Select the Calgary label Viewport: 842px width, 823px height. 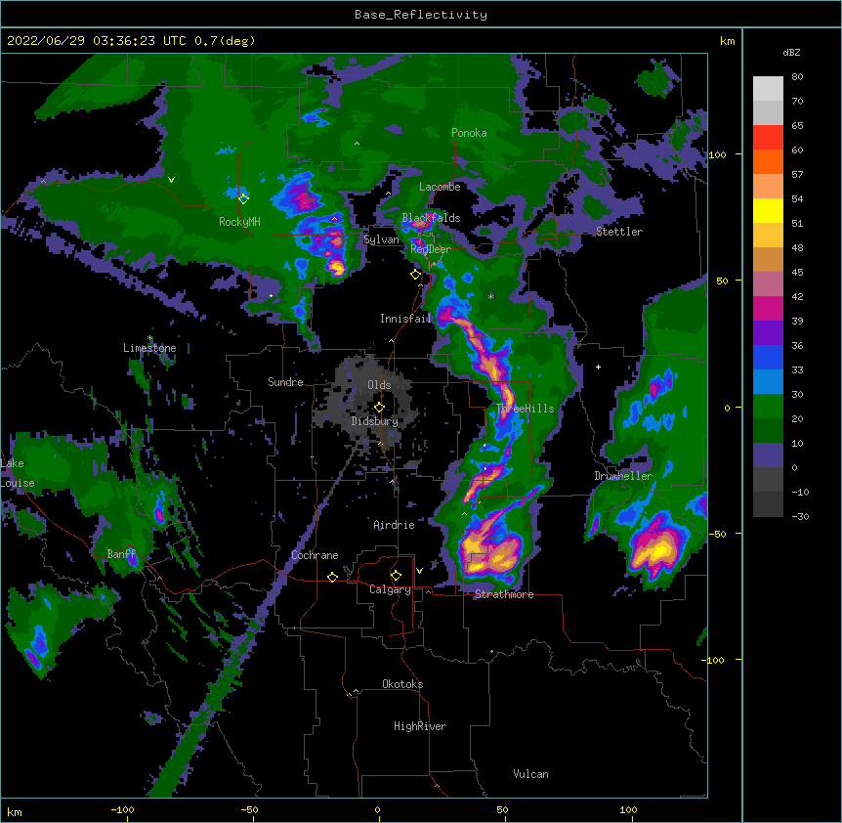pos(391,589)
